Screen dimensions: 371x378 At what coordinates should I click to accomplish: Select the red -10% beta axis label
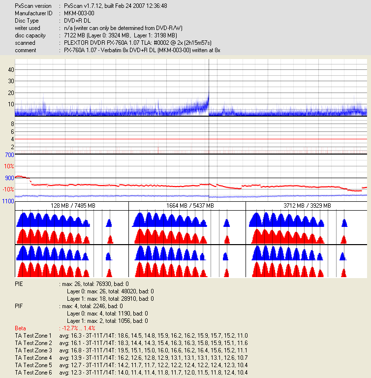[x=8, y=189]
